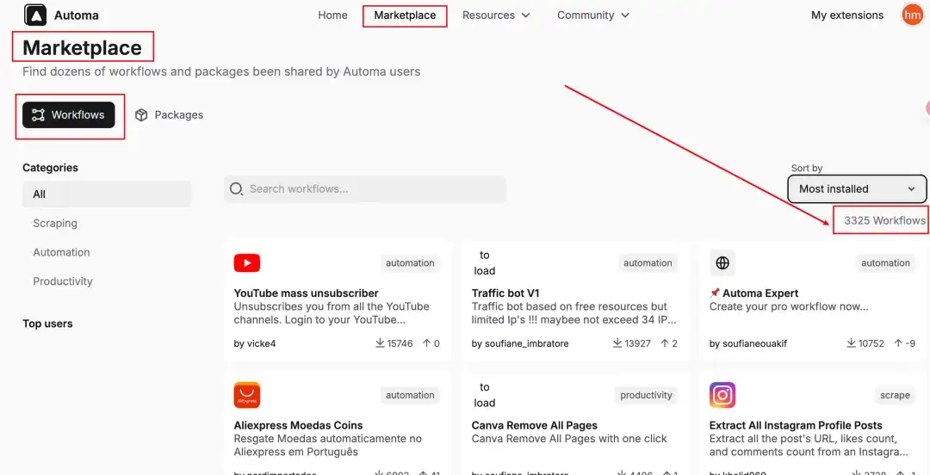Viewport: 930px width, 475px height.
Task: Click the YouTube icon on mass unsubscriber card
Action: point(247,262)
